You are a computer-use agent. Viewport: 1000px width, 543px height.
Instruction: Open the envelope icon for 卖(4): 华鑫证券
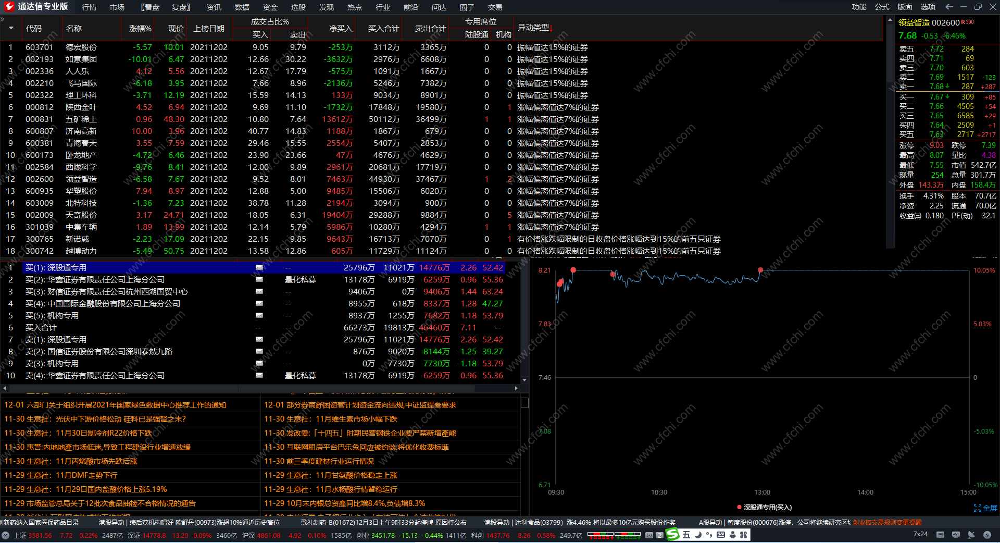[259, 375]
